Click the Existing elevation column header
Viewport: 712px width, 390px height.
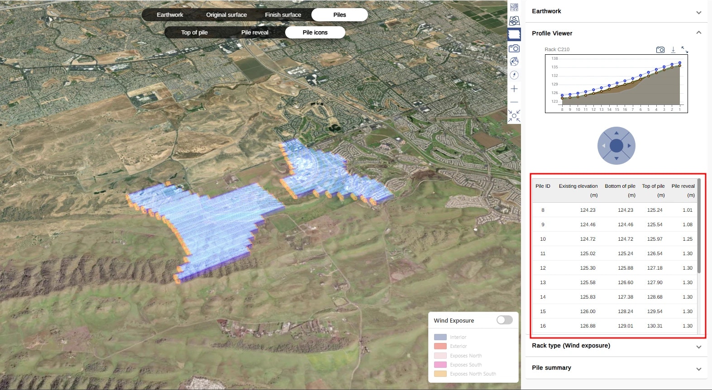pyautogui.click(x=578, y=190)
